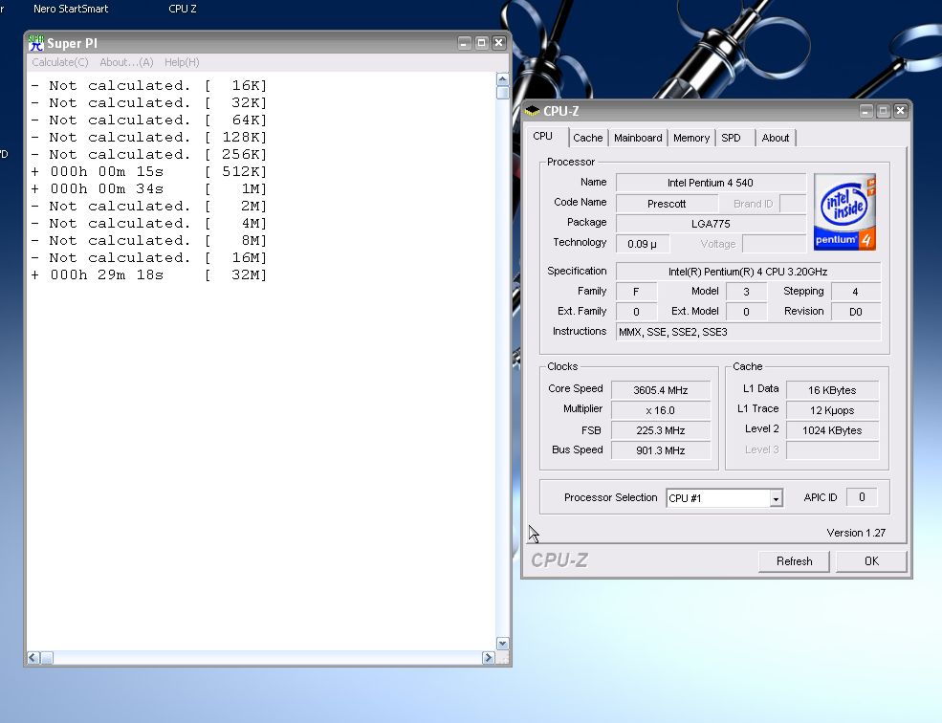942x723 pixels.
Task: Click the 'Not calculated. [256K]' line
Action: (149, 155)
